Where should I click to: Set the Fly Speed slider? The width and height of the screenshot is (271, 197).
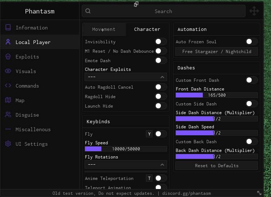coord(126,149)
